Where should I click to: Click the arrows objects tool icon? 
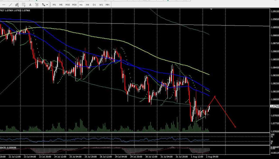(44, 5)
